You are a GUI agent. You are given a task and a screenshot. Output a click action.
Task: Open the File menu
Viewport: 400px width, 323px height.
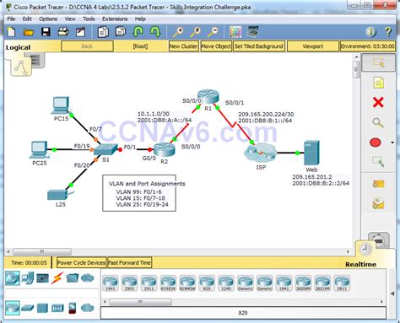[11, 19]
